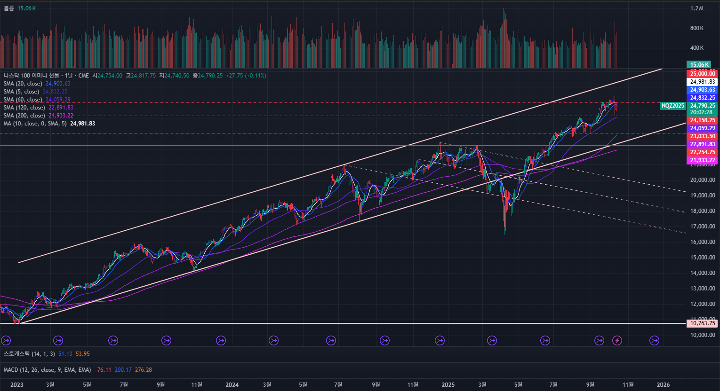The height and width of the screenshot is (391, 720).
Task: Click the 볼륨 volume indicator label
Action: pos(9,8)
